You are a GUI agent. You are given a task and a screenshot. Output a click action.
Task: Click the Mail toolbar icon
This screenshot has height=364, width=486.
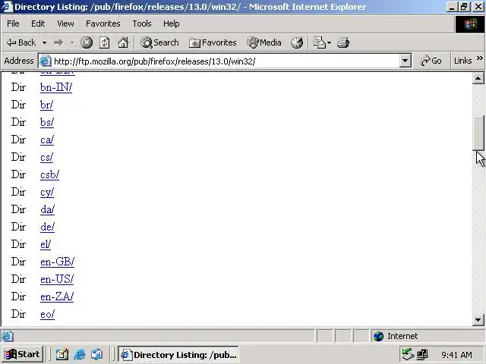(319, 42)
